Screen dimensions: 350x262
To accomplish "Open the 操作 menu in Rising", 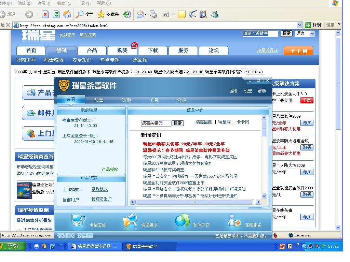I will 234,91.
